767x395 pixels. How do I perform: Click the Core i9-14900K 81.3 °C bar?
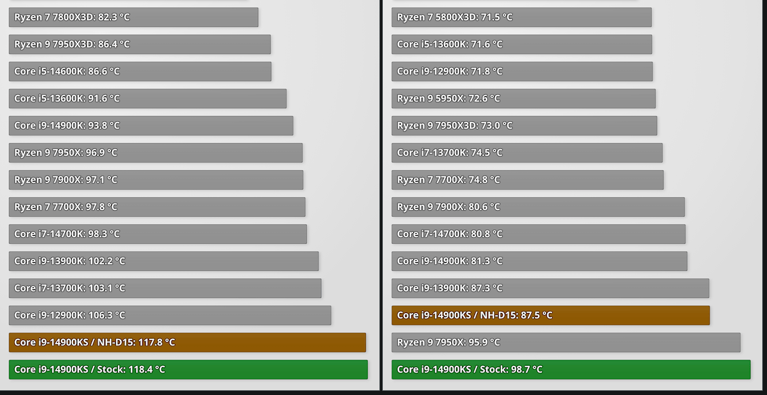(x=539, y=262)
